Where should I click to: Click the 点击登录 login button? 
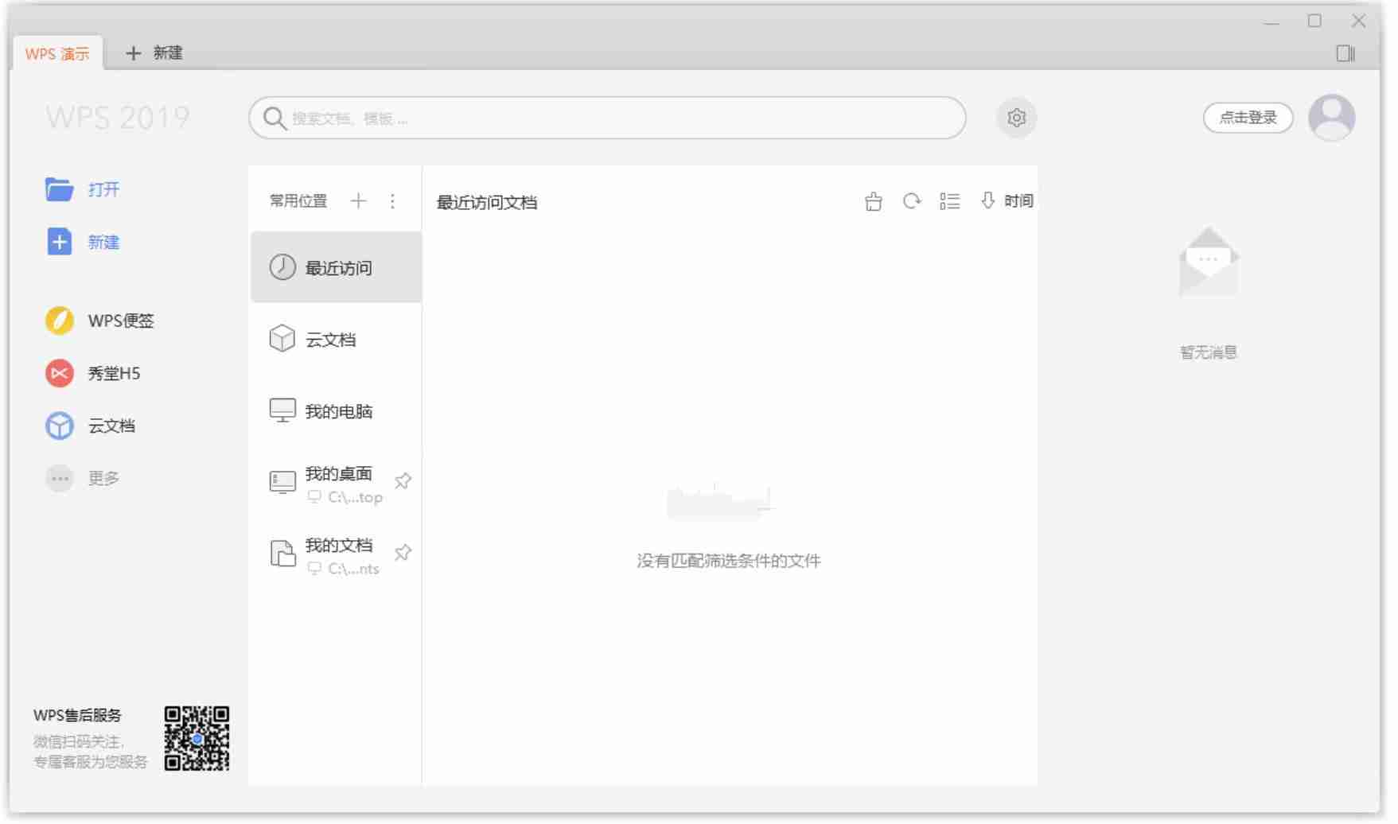coord(1248,118)
